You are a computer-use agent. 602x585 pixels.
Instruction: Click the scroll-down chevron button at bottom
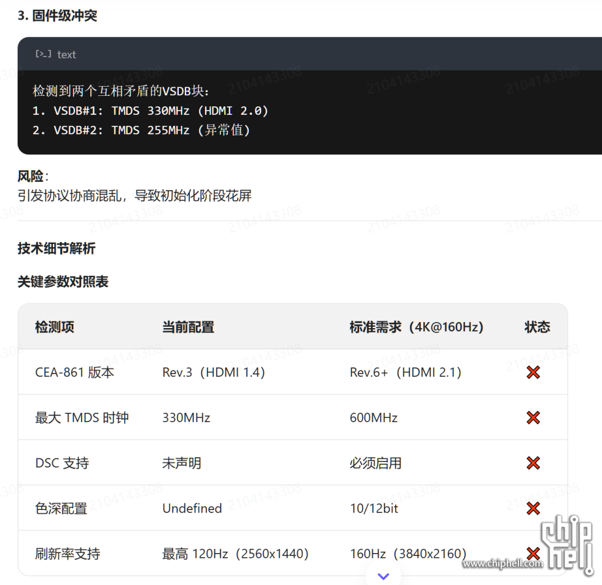tap(383, 576)
